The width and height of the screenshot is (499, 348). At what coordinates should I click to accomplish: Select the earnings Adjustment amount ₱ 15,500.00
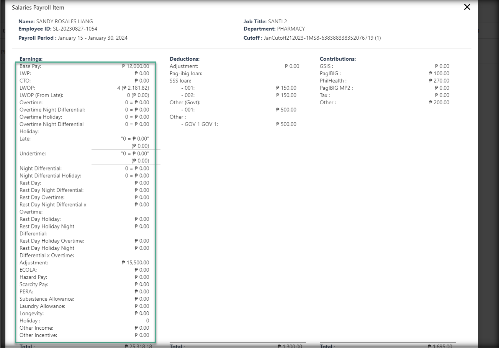pyautogui.click(x=136, y=262)
